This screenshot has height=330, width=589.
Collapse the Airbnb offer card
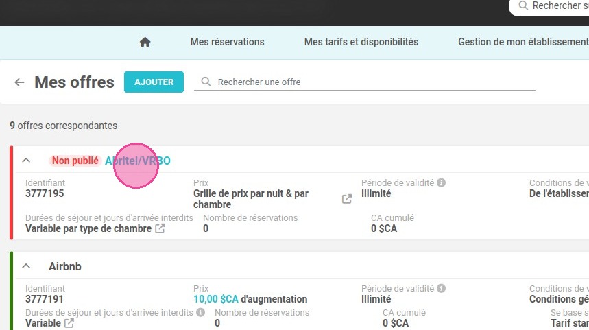(26, 266)
